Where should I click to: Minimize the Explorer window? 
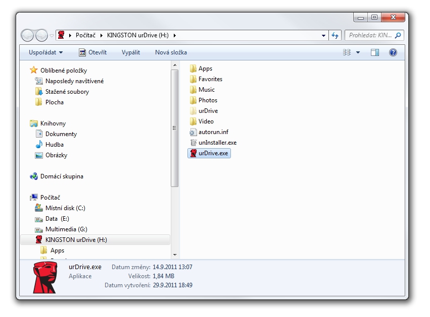(x=361, y=18)
